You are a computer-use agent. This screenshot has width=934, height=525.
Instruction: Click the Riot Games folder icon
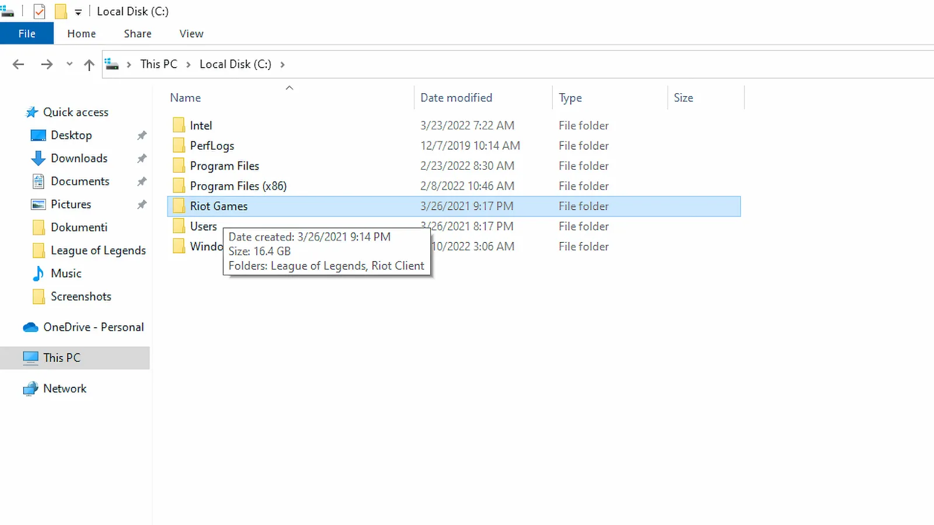point(179,206)
